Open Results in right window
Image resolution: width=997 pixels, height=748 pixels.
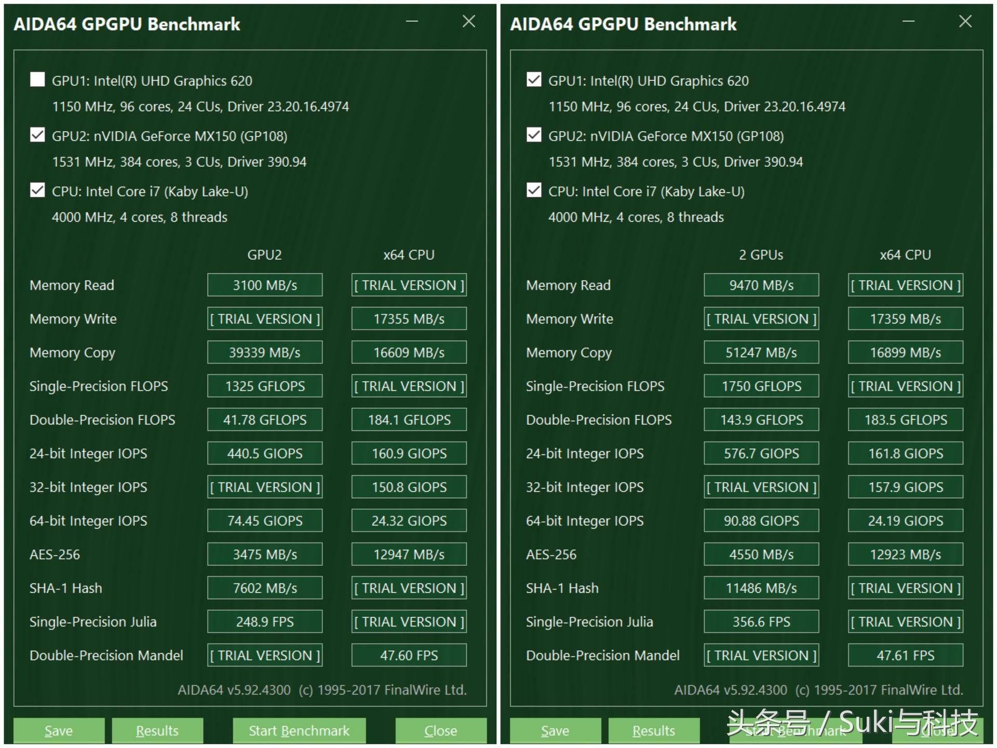tap(654, 730)
